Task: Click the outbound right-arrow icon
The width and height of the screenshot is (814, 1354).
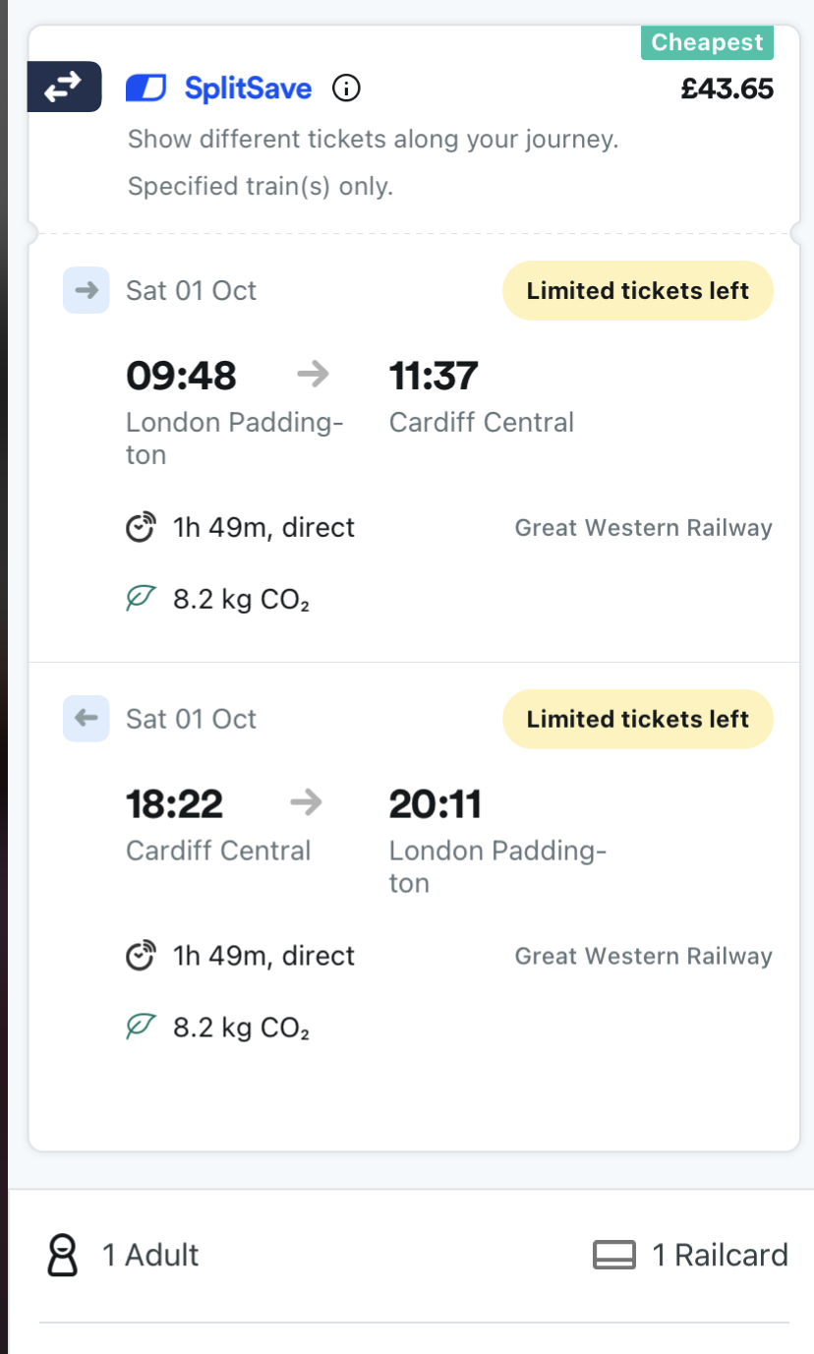Action: point(87,290)
